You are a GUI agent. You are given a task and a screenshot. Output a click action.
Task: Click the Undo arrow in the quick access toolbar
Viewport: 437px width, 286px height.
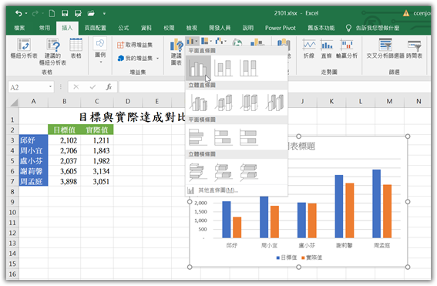click(x=18, y=13)
